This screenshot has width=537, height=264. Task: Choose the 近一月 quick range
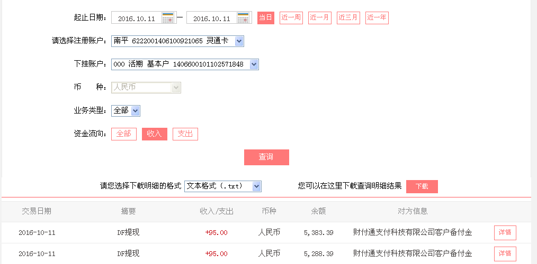pos(319,17)
